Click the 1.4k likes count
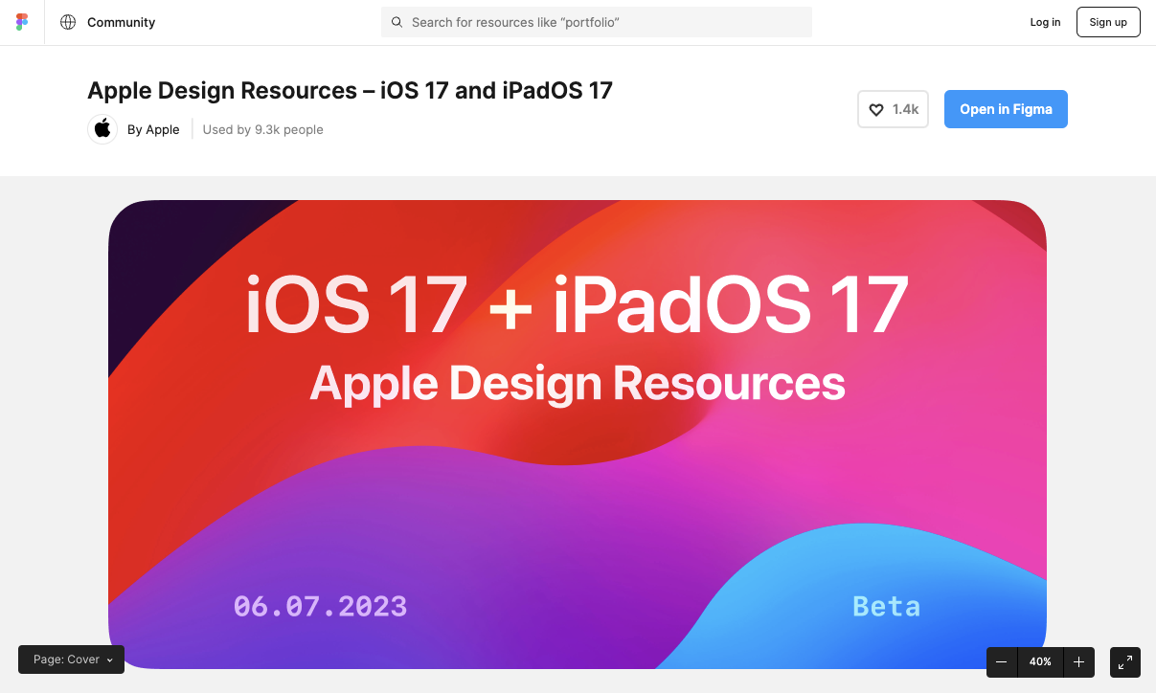Viewport: 1156px width, 693px height. pos(905,109)
